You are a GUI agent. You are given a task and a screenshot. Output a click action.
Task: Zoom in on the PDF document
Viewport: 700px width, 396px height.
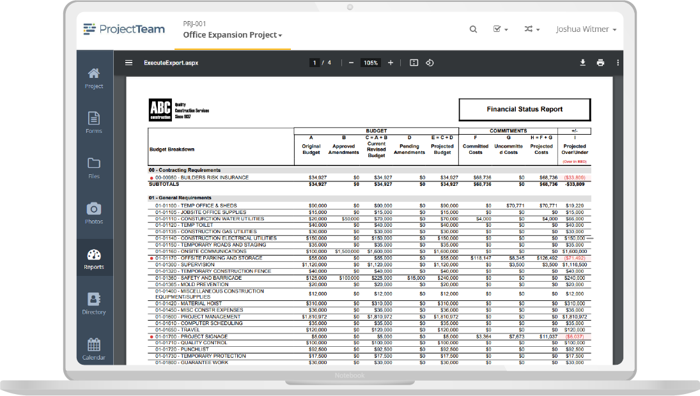pyautogui.click(x=391, y=63)
